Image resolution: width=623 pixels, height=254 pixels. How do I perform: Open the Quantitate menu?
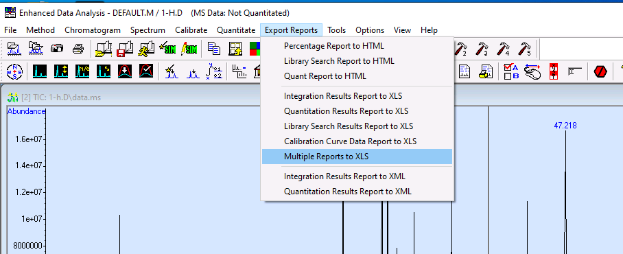(236, 30)
